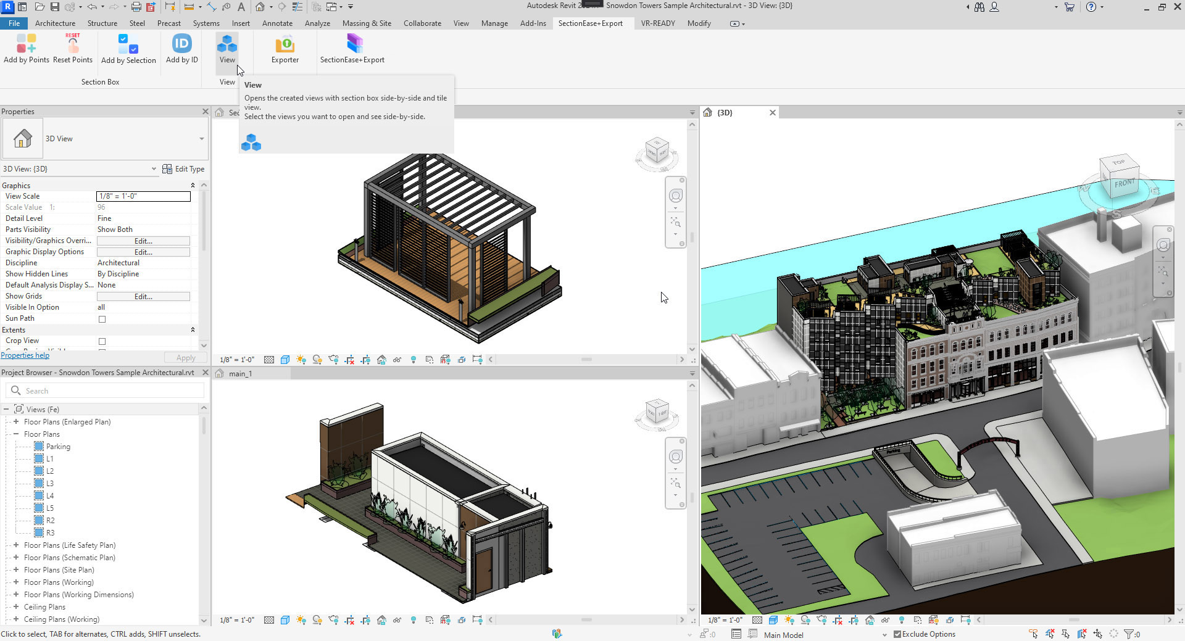Open the Add by ID tool
1185x641 pixels.
(x=181, y=48)
